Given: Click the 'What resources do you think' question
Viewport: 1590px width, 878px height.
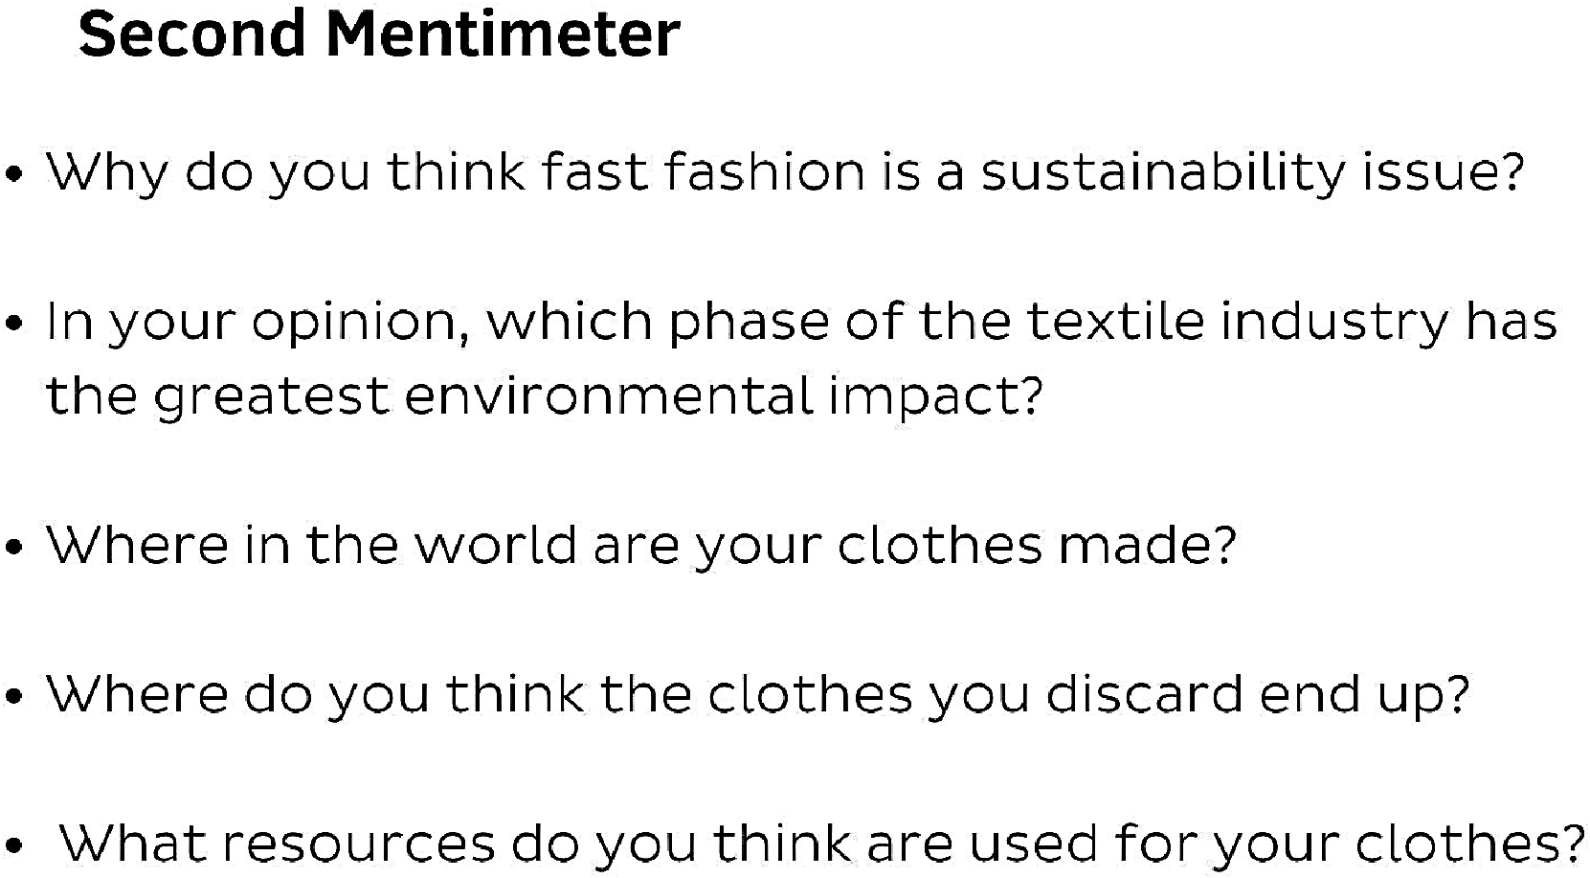Looking at the screenshot, I should 822,845.
